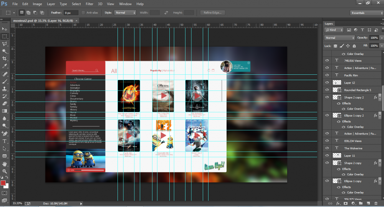
Task: Collapse effects of Ellipse 1 copy 2
Action: [x=380, y=115]
